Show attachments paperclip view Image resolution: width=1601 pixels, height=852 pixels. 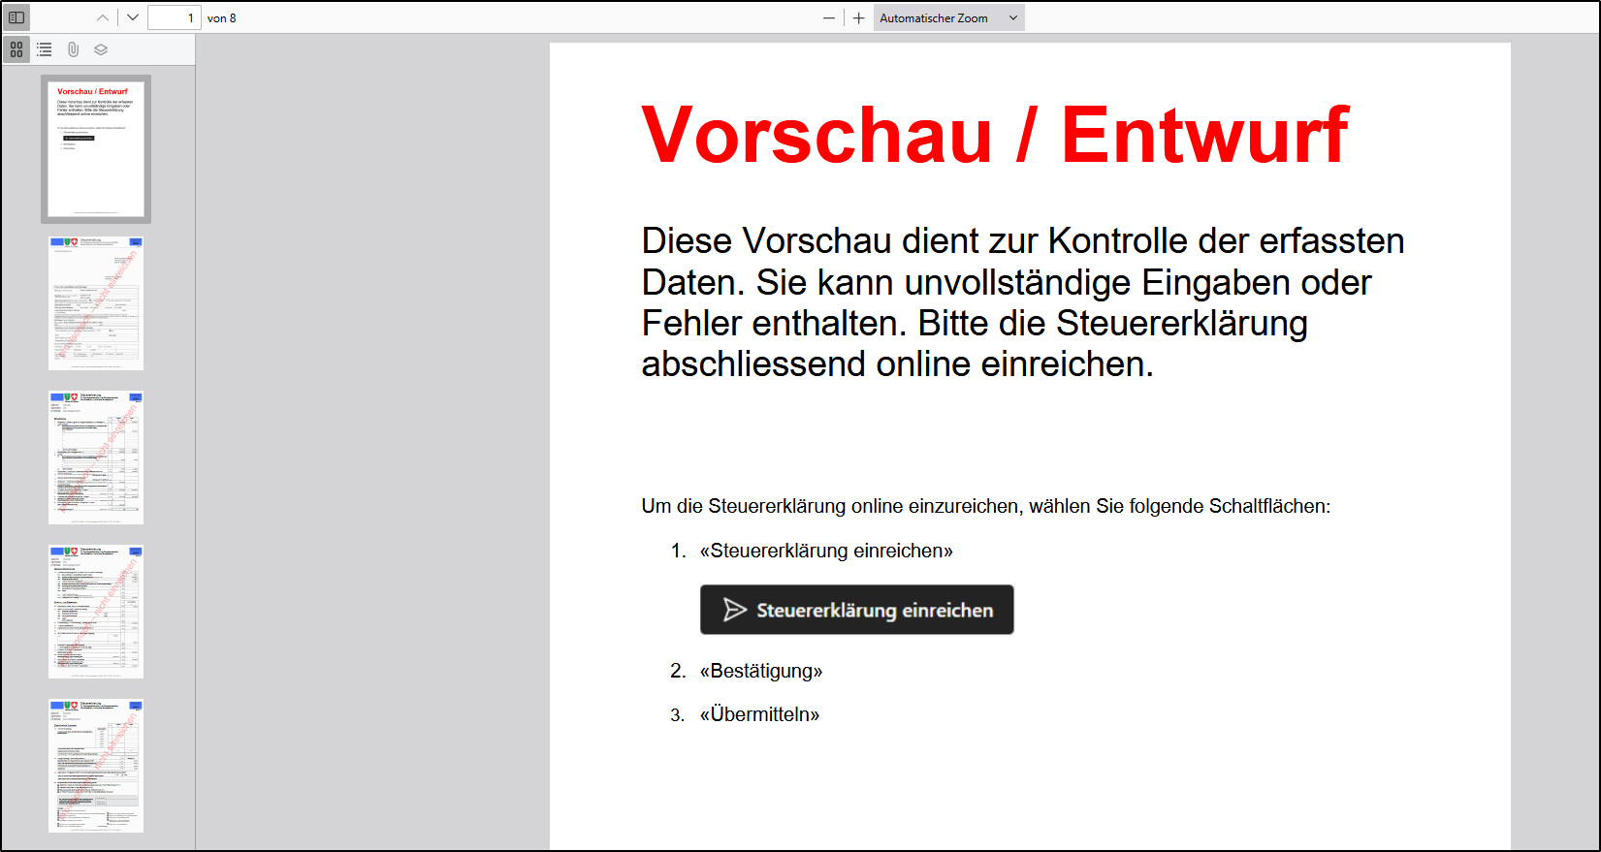tap(73, 49)
